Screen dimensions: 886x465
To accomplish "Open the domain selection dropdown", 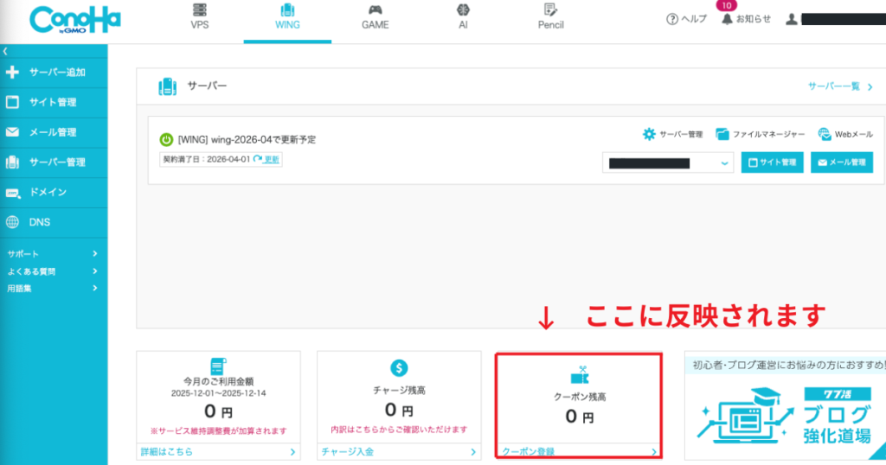I will [668, 163].
